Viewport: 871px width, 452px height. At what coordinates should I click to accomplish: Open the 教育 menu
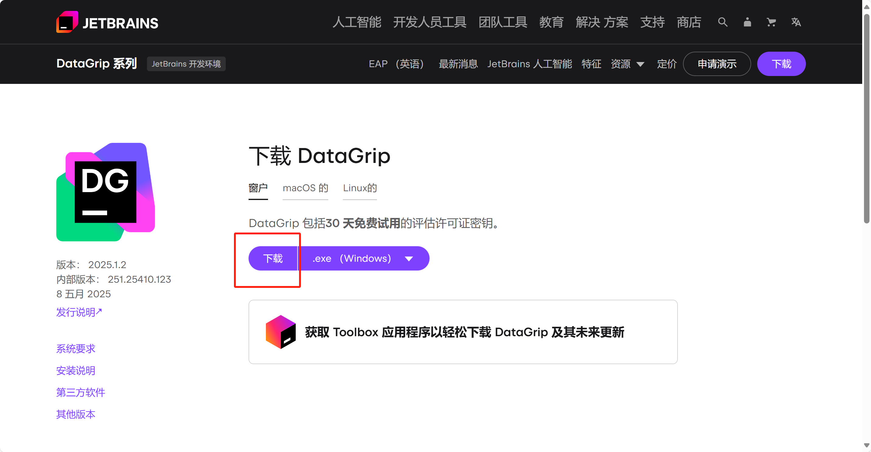[551, 22]
